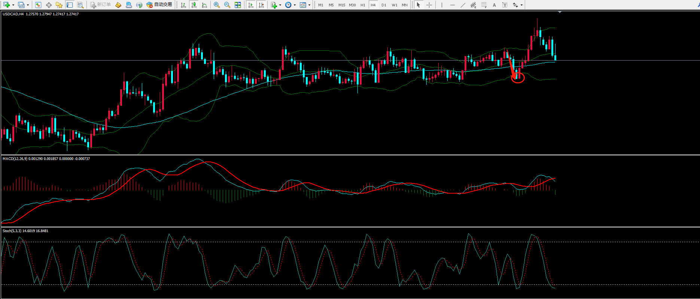Screen dimensions: 700x299
Task: Select the Crosshair cursor tool
Action: 429,5
